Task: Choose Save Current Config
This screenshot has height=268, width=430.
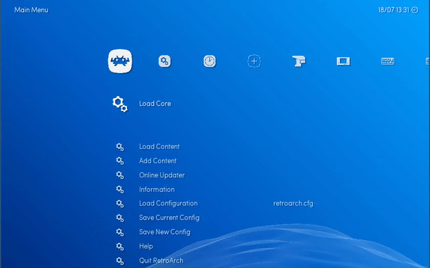Action: coord(169,218)
